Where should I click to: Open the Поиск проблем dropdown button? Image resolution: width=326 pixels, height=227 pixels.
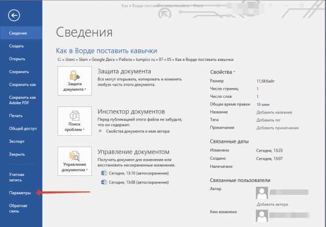tap(74, 121)
